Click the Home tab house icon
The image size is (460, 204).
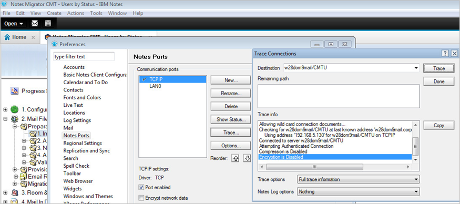tap(7, 37)
